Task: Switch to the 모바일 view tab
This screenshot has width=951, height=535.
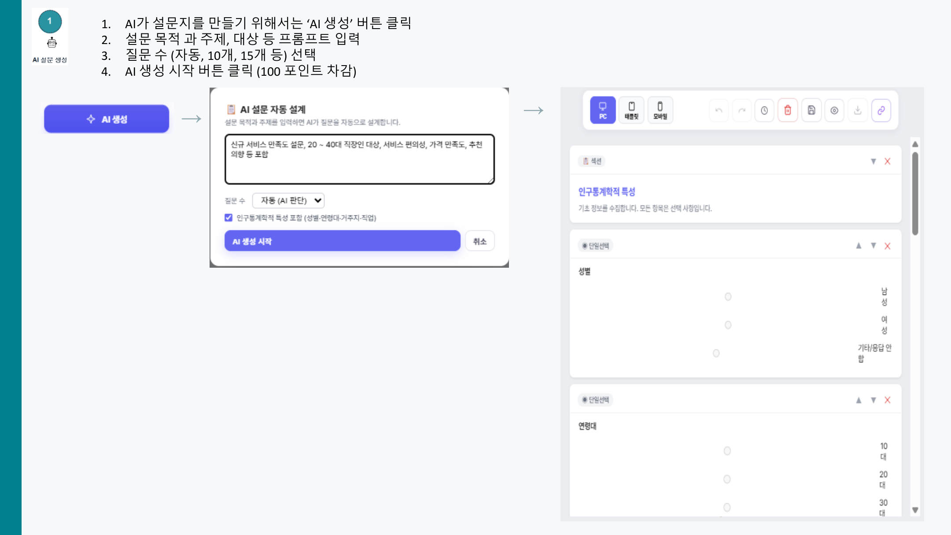Action: point(660,110)
